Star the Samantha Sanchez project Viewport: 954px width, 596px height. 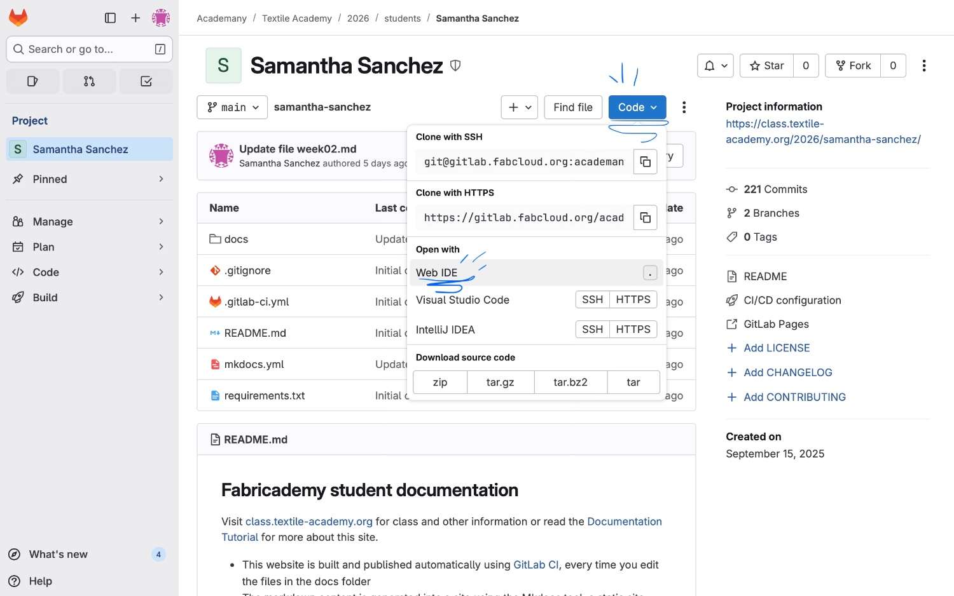[766, 65]
